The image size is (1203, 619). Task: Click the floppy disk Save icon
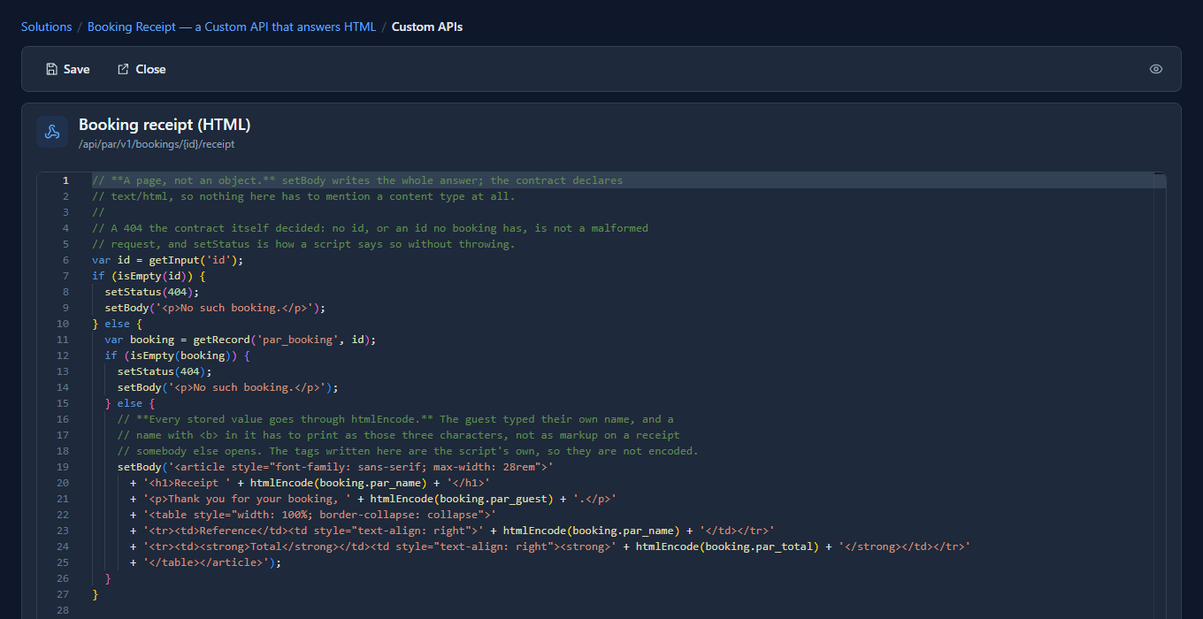52,69
